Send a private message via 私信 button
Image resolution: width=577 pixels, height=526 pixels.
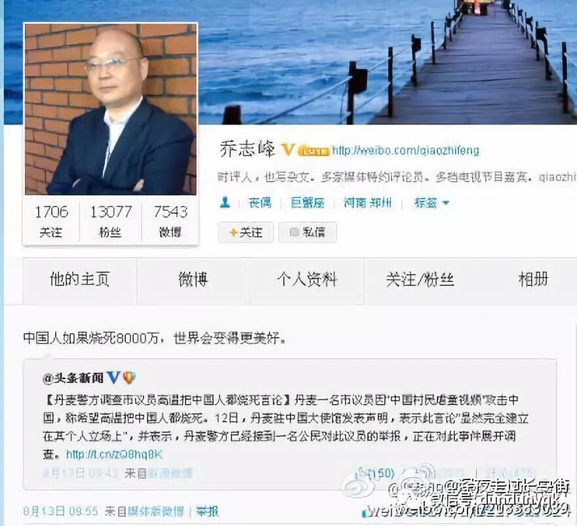pos(308,232)
